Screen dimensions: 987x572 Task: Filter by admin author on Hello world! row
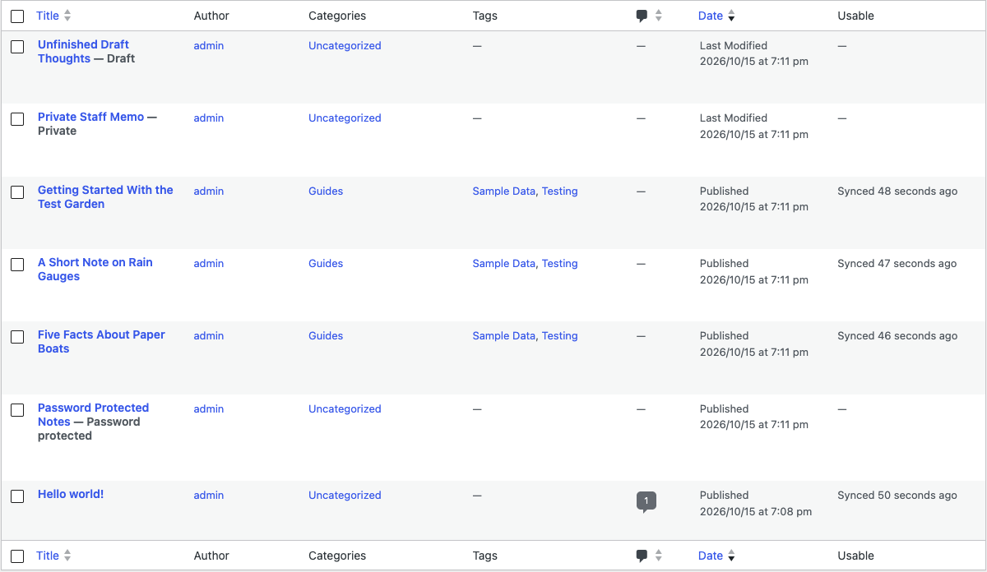[x=209, y=495]
